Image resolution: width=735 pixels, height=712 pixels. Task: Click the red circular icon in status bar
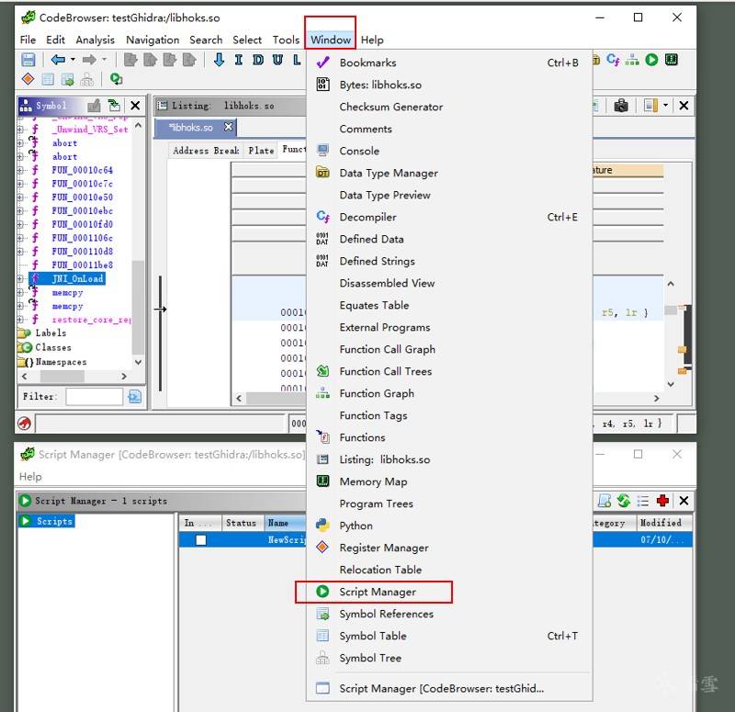(x=25, y=424)
